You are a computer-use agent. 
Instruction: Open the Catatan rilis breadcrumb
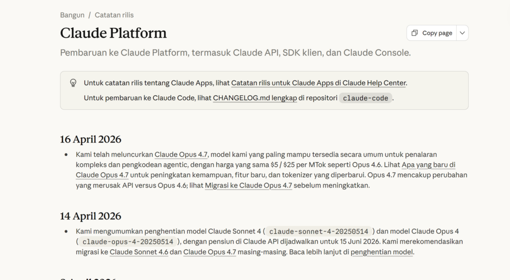[114, 15]
